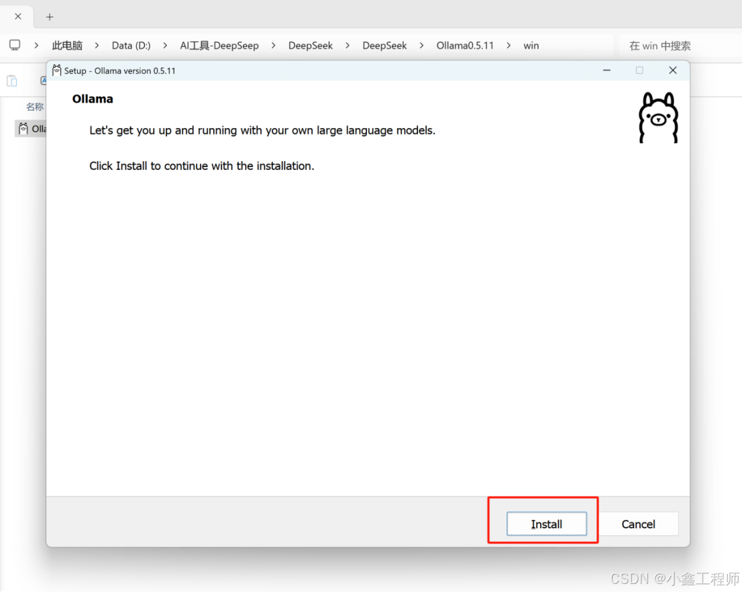The height and width of the screenshot is (592, 742).
Task: Click the win breadcrumb segment
Action: click(531, 46)
